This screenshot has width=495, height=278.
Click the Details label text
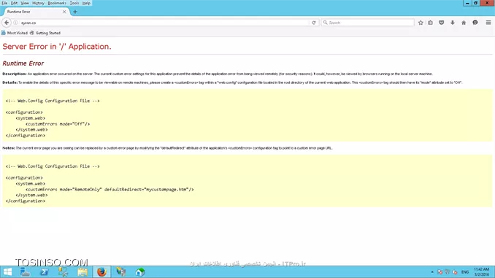pos(10,82)
